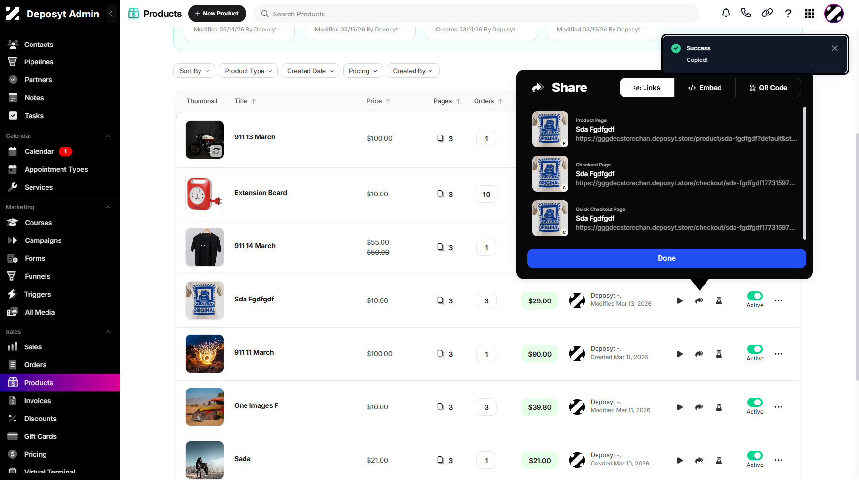Open the test flask for Sda Fgdfgdf

point(719,300)
